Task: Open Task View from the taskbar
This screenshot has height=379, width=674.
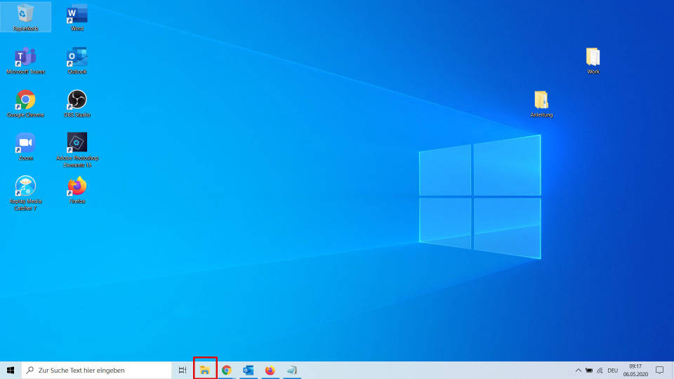Action: 182,370
